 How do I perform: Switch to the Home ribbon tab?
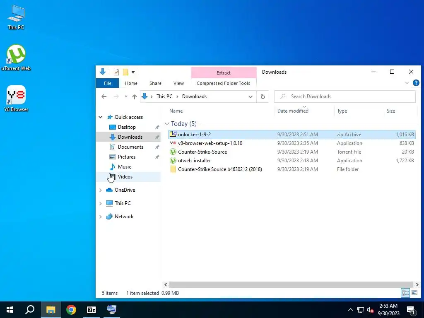[x=131, y=83]
